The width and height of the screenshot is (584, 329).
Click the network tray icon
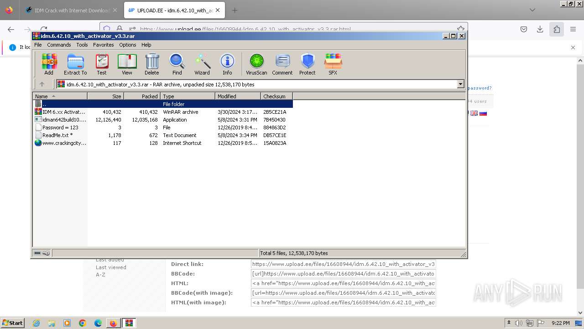(530, 323)
